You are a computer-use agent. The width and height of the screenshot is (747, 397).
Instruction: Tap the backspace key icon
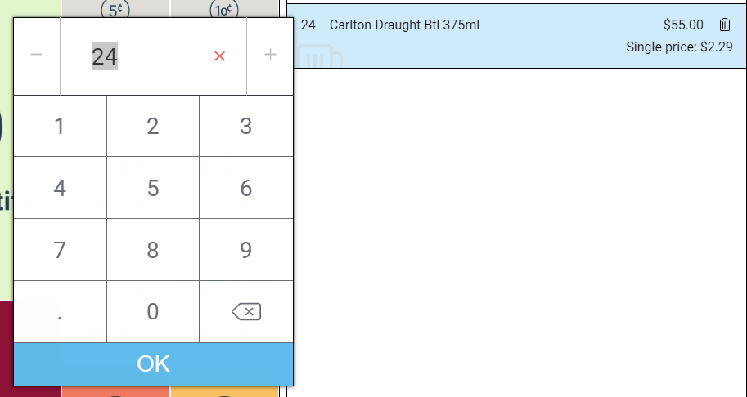point(245,312)
